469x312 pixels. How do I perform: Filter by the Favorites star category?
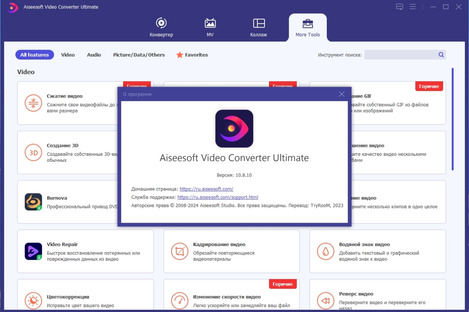point(192,55)
